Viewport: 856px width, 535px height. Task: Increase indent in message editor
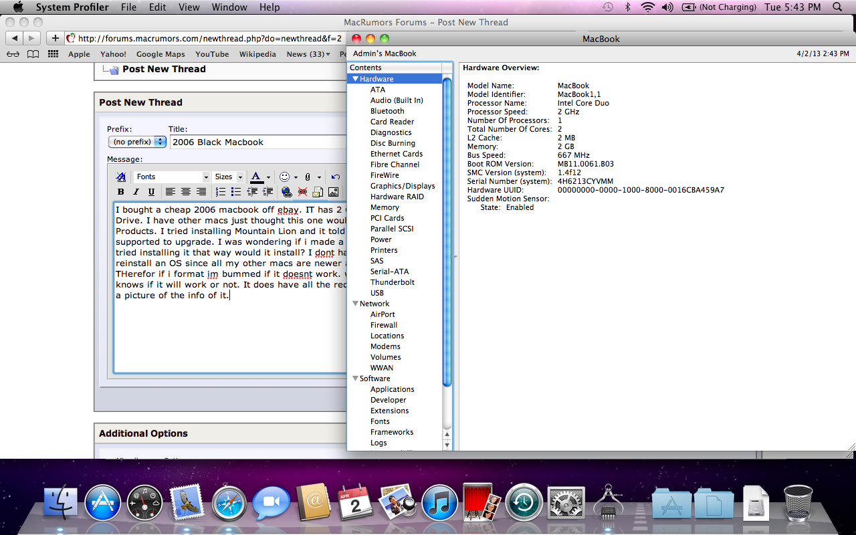coord(267,192)
